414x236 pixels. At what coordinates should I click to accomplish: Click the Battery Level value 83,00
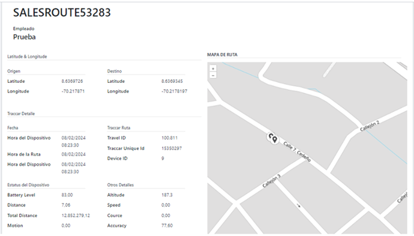[67, 195]
